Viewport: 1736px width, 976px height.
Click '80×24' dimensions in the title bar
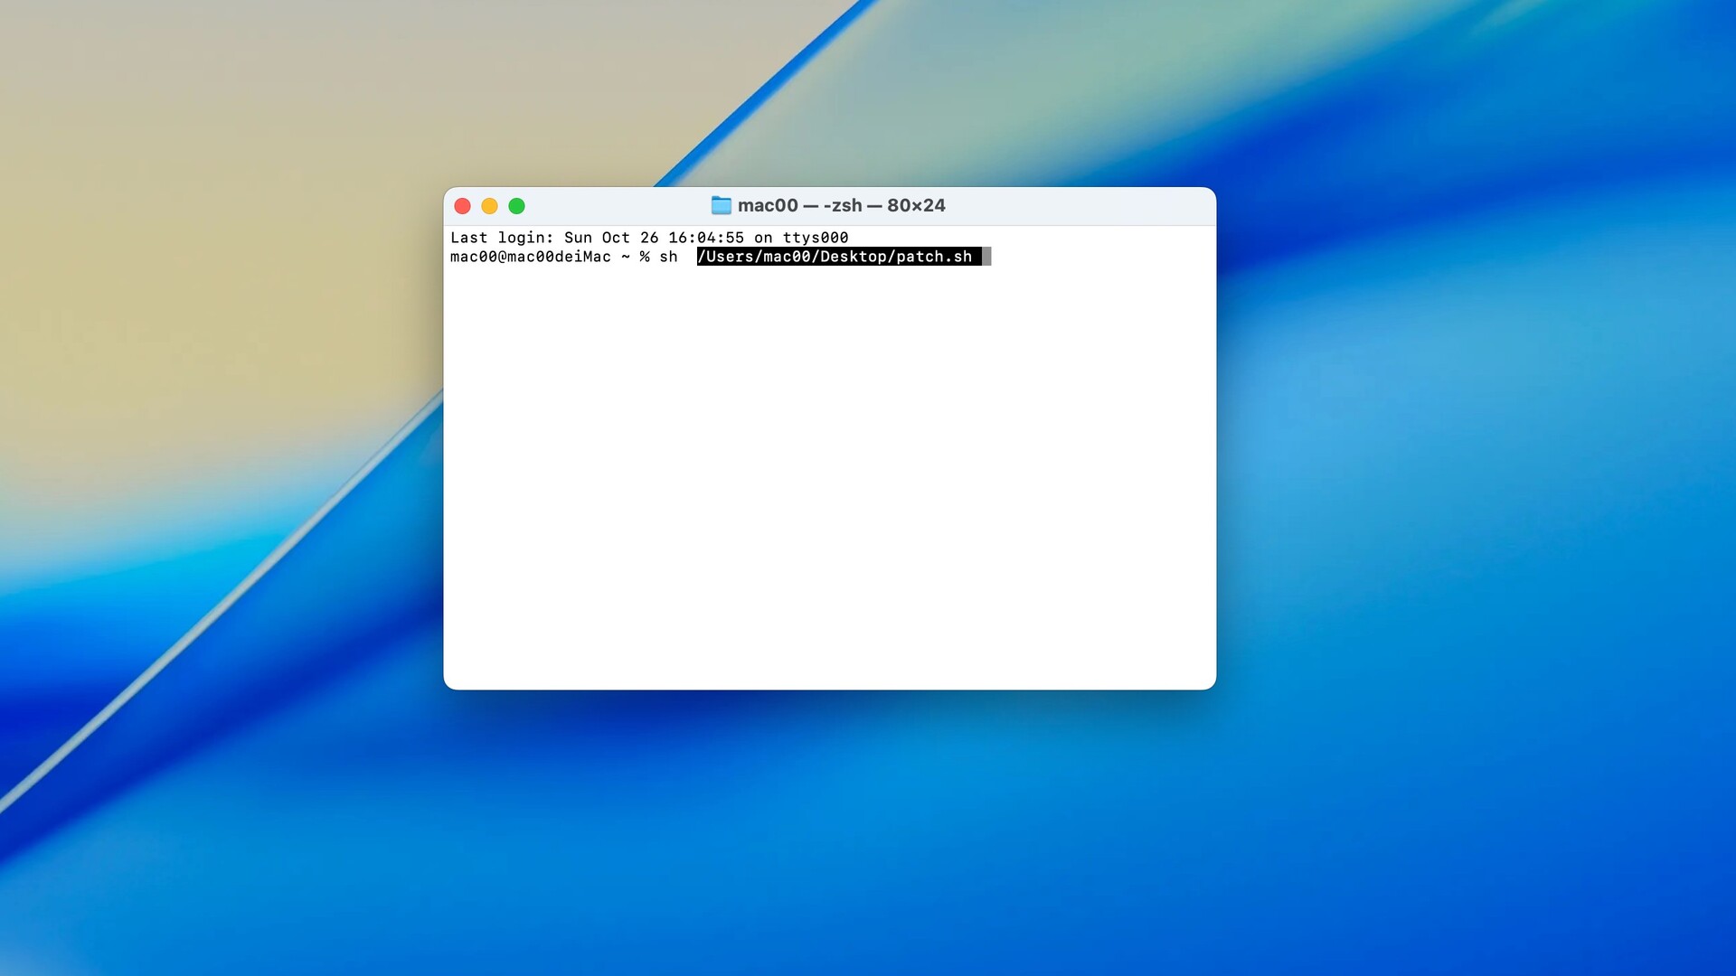(916, 205)
